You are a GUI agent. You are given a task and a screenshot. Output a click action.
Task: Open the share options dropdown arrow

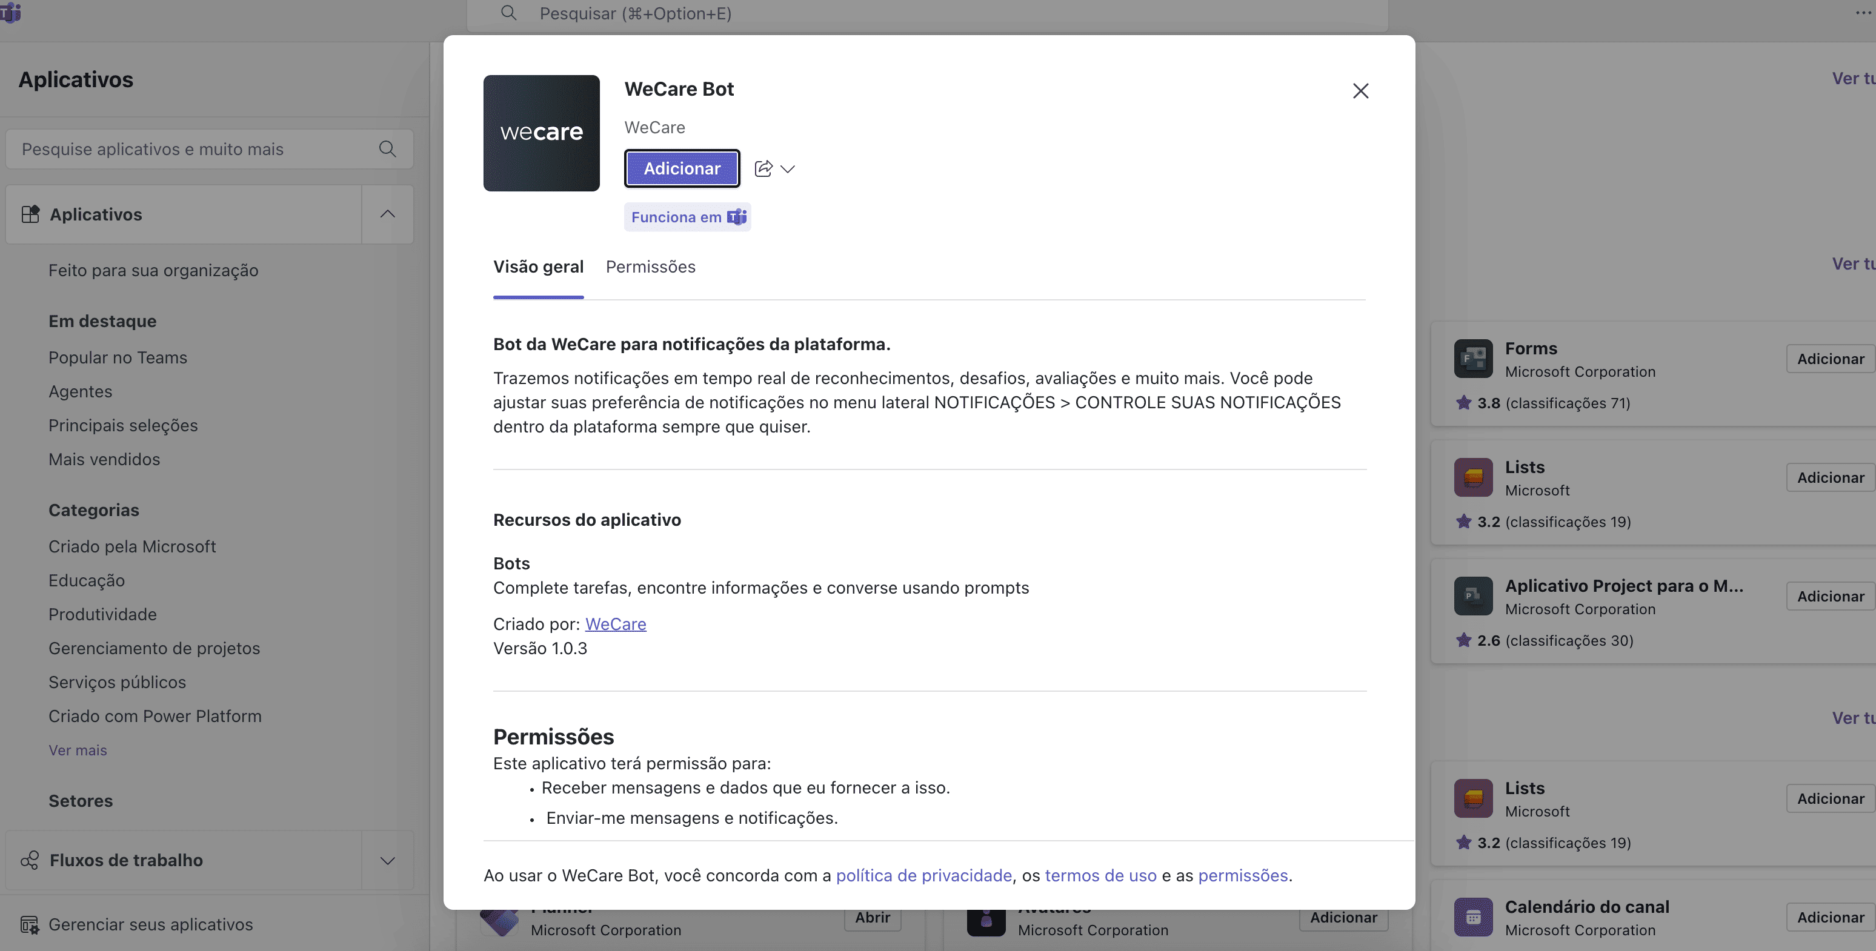(x=787, y=169)
